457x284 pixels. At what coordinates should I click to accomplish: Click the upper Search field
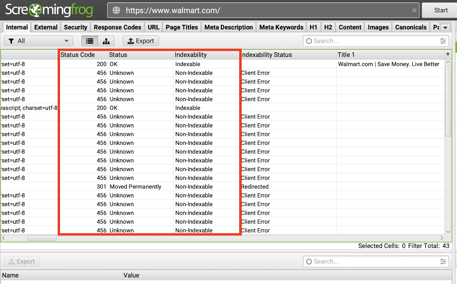[376, 41]
